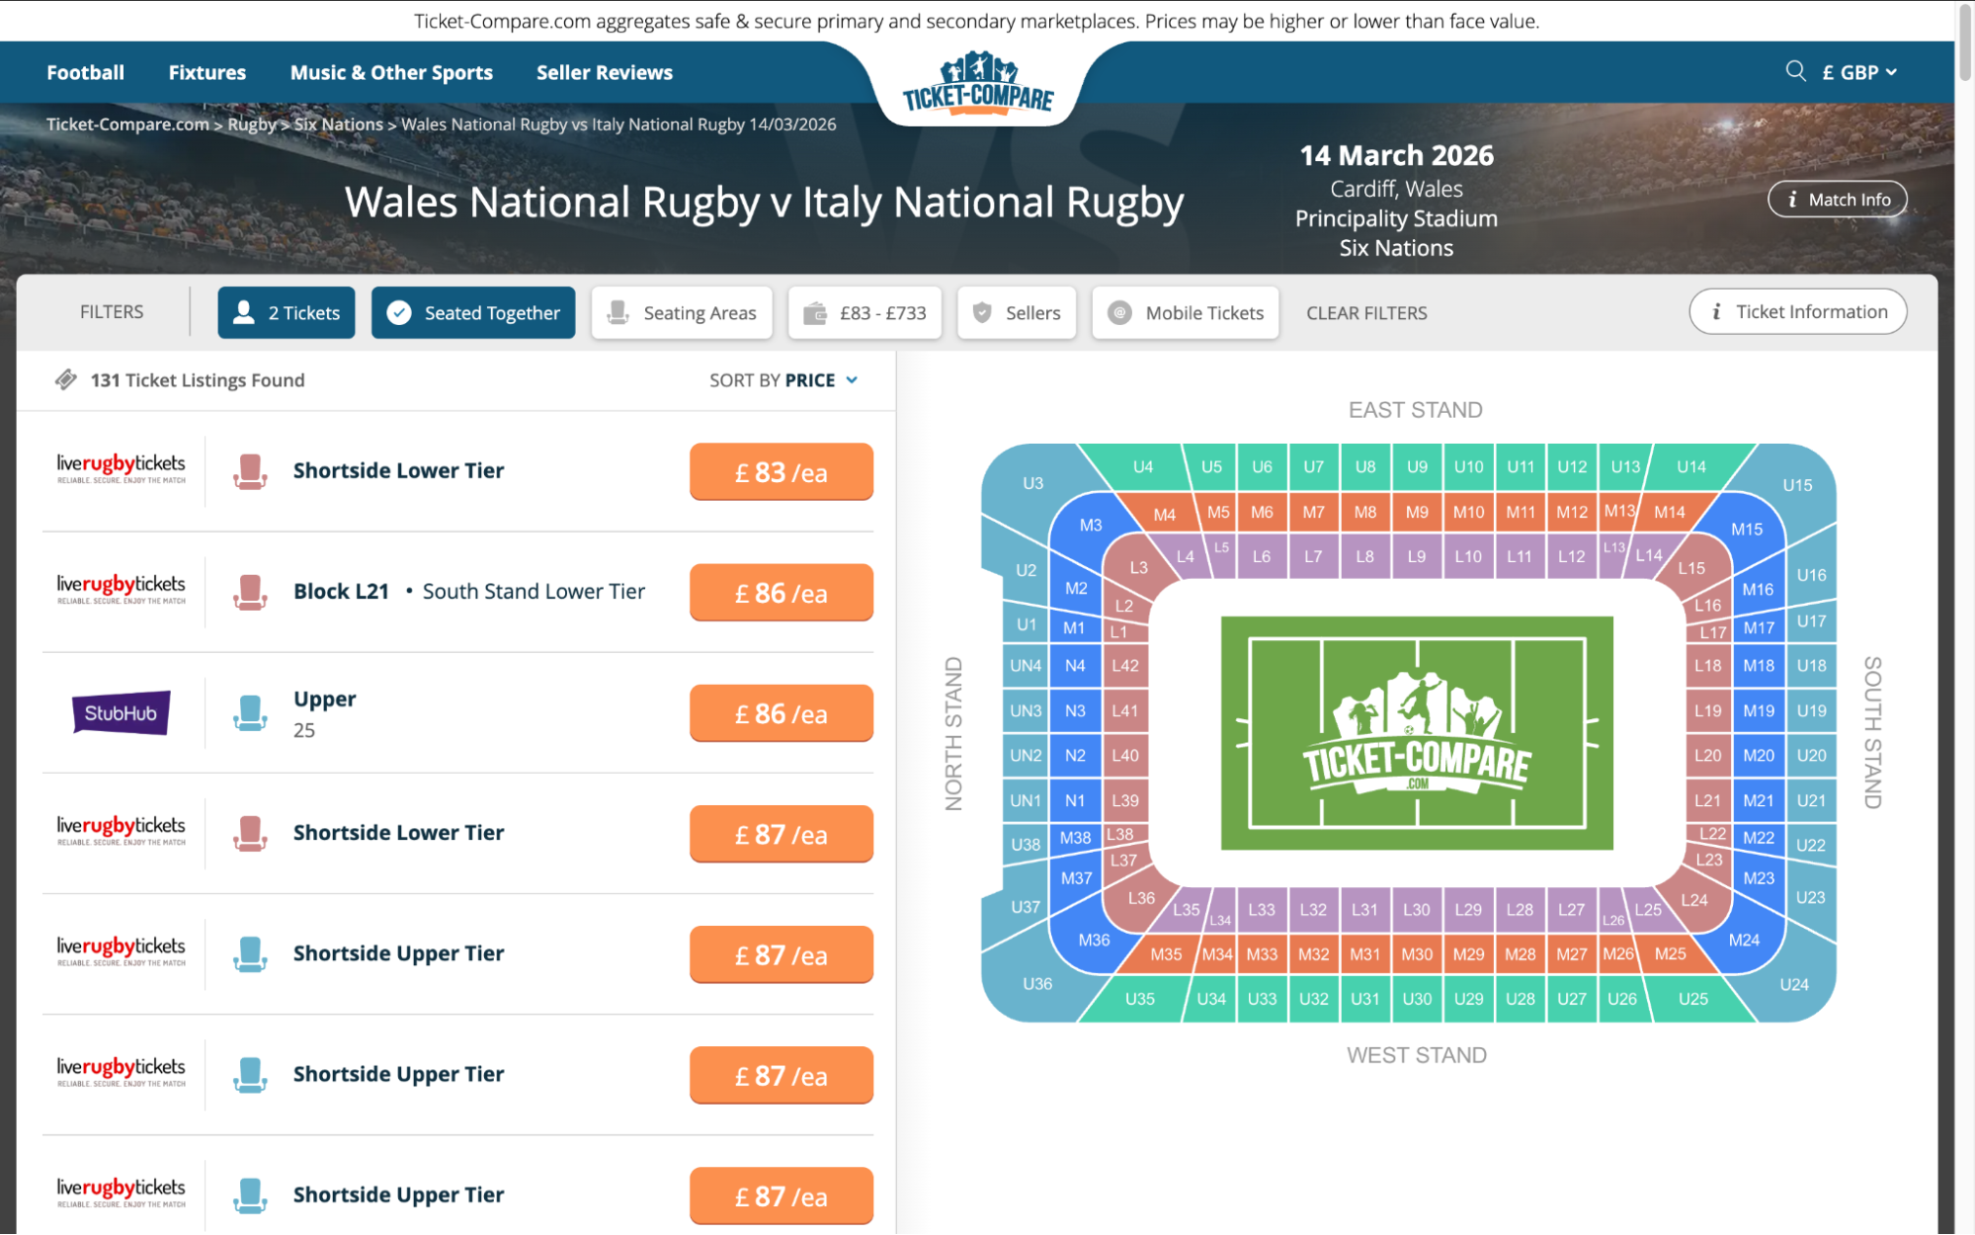1975x1235 pixels.
Task: Click the wallet icon on price filter
Action: point(815,312)
